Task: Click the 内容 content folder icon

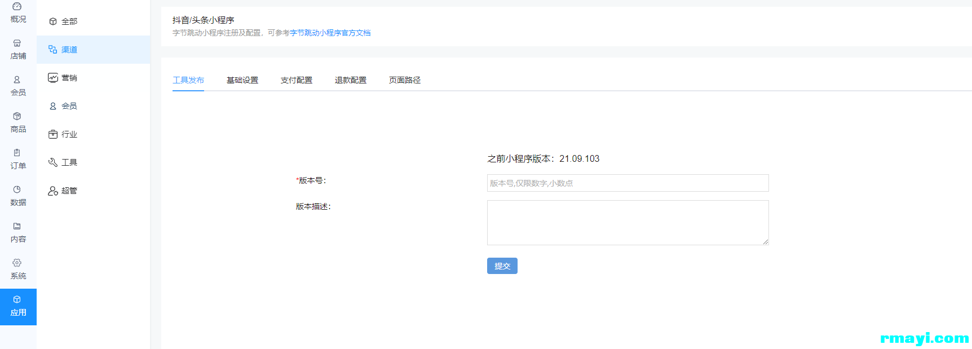Action: 17,227
